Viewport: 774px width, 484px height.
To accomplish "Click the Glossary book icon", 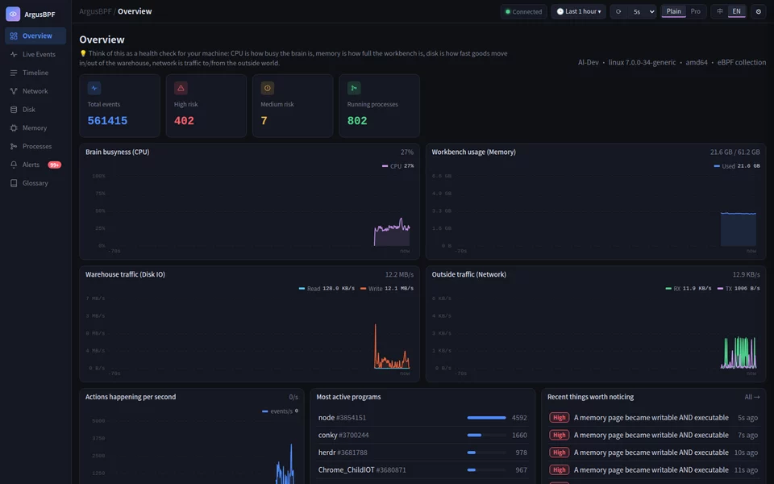I will tap(14, 183).
